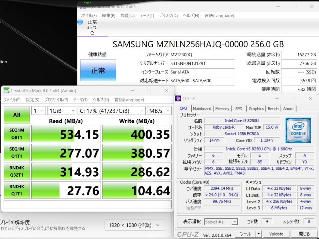This screenshot has width=319, height=239.
Task: Click the CPU-Z app icon in title bar
Action: click(178, 99)
